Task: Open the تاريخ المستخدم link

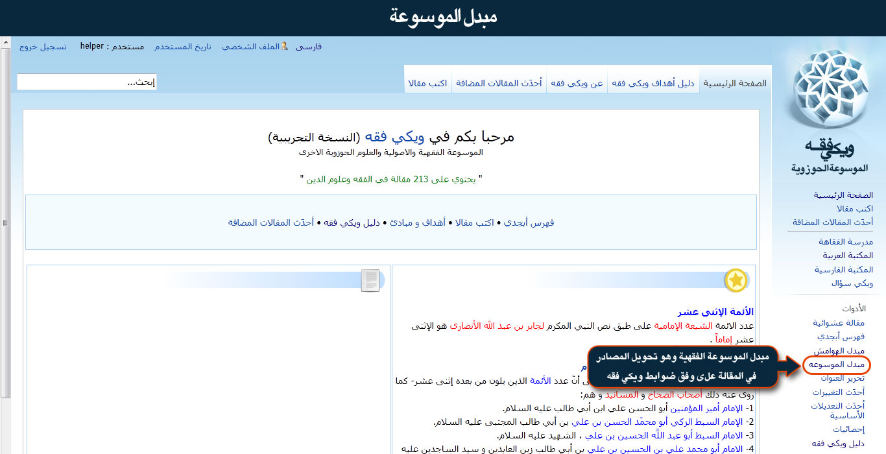Action: tap(183, 47)
